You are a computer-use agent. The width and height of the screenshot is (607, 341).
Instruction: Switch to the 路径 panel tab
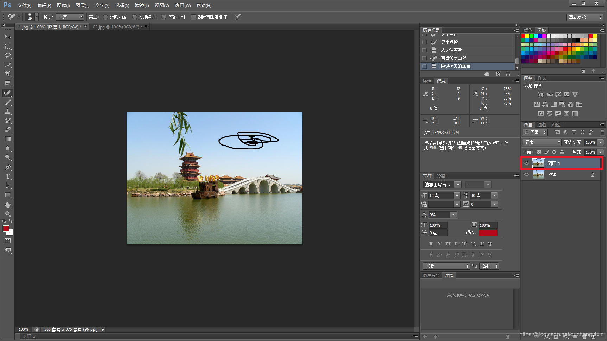pyautogui.click(x=556, y=125)
